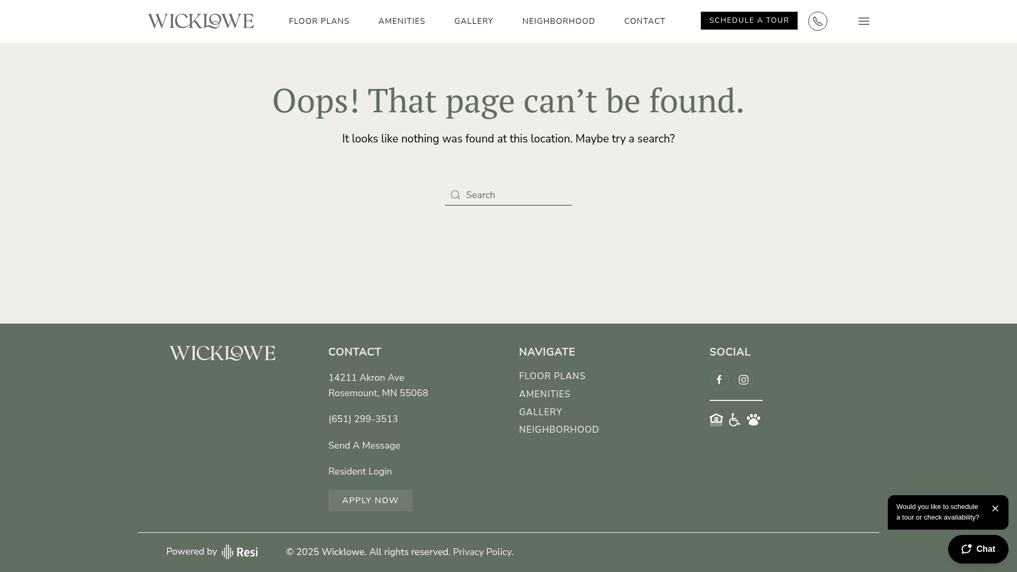Dismiss the schedule tour chat popup

pyautogui.click(x=995, y=508)
